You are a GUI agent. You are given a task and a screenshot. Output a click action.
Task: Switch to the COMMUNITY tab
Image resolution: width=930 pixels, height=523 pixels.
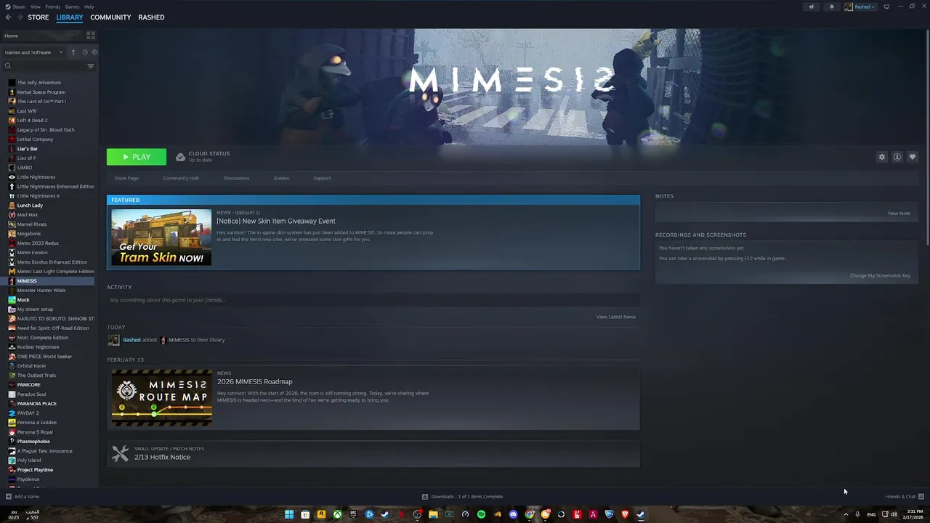pos(110,17)
